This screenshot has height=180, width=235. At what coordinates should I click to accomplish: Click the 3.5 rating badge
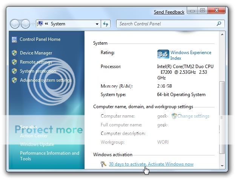click(163, 54)
